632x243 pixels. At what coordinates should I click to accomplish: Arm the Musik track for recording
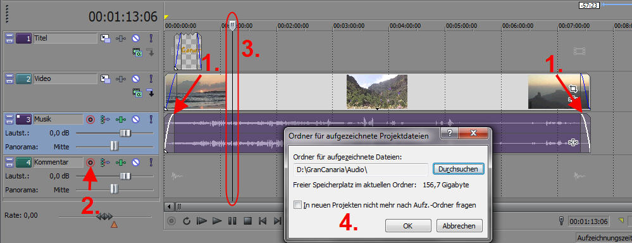click(90, 119)
